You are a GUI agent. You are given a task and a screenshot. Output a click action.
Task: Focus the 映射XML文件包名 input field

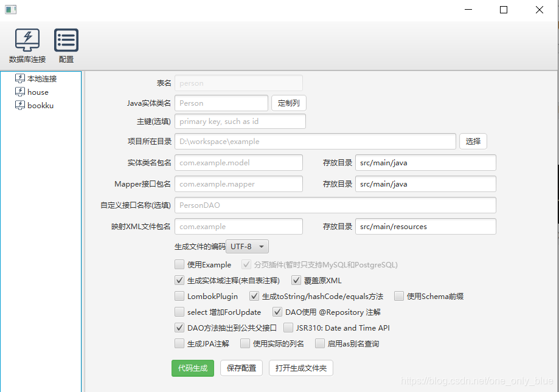tap(238, 227)
